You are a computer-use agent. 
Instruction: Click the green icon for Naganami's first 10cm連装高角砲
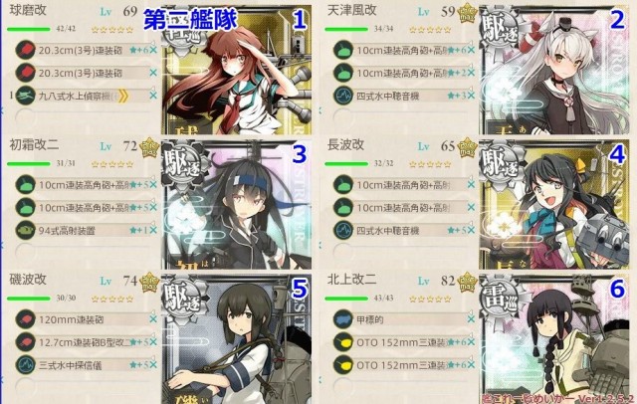point(343,184)
